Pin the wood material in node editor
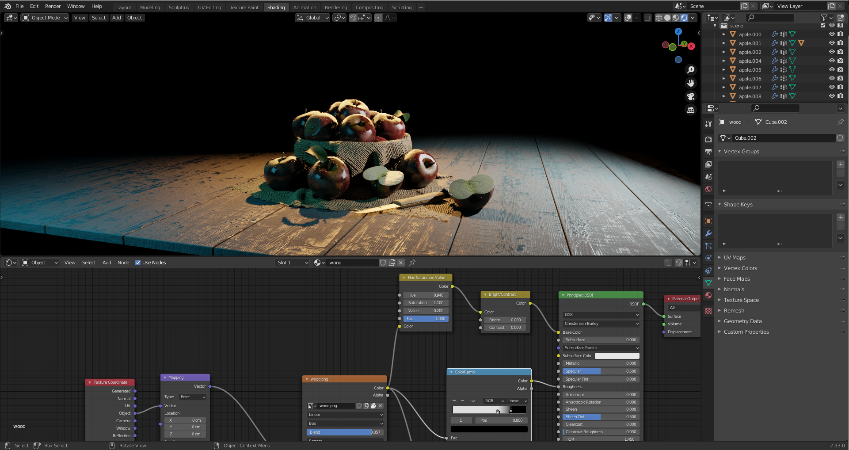Image resolution: width=849 pixels, height=450 pixels. (412, 263)
